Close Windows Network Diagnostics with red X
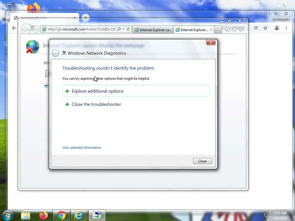295x221 pixels. [211, 42]
